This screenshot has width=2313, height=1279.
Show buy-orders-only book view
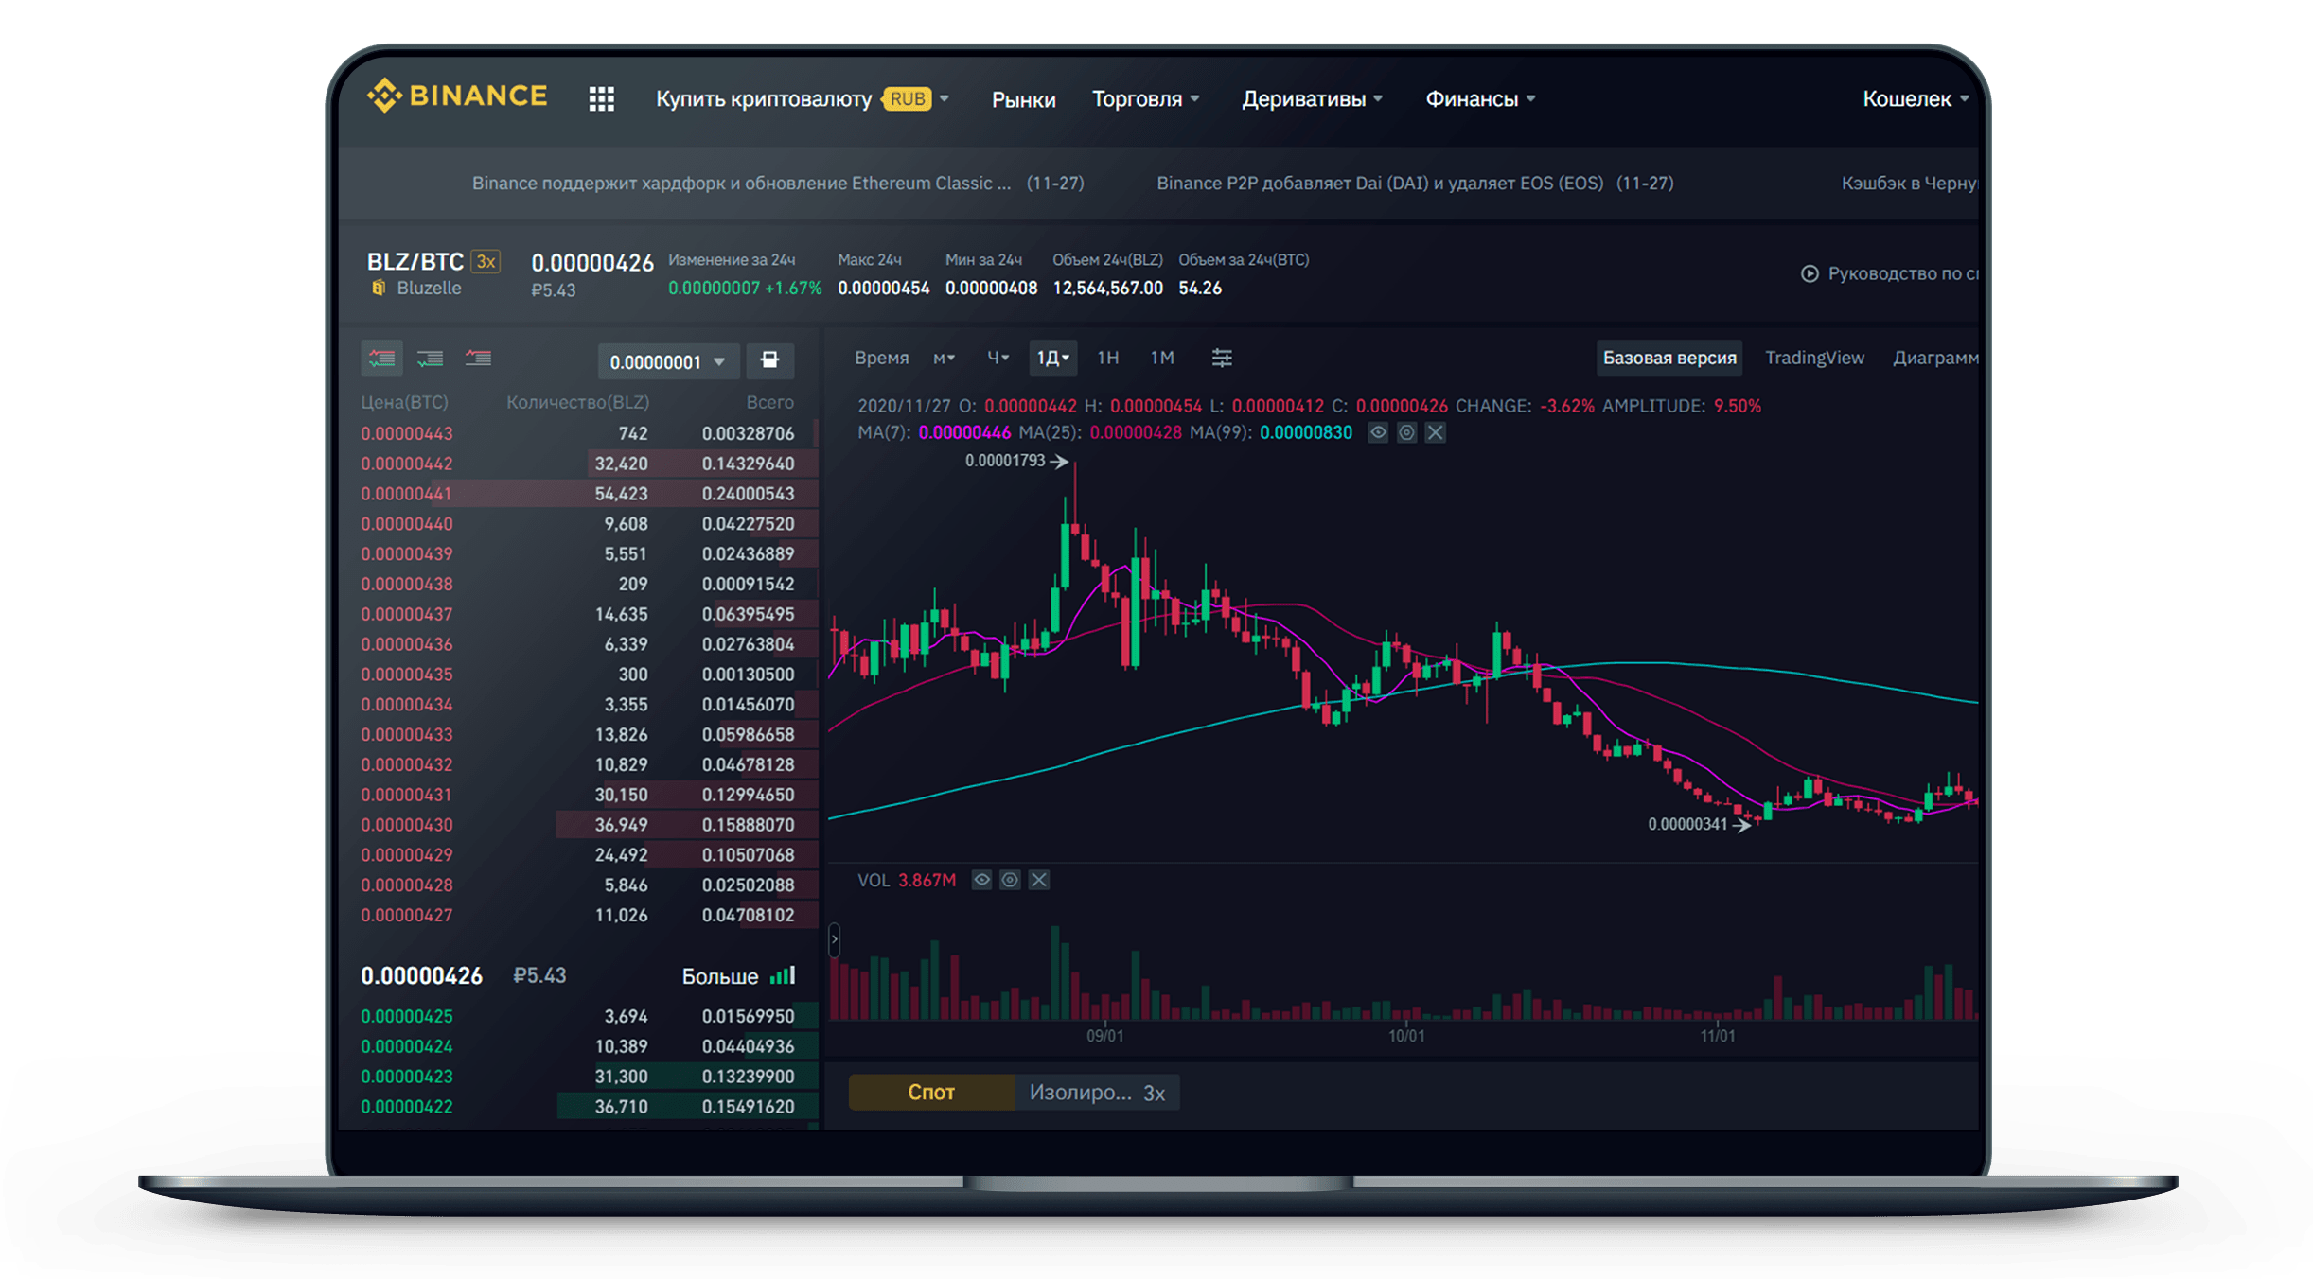click(431, 358)
